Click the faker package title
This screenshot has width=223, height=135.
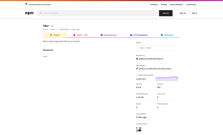pyautogui.click(x=46, y=26)
